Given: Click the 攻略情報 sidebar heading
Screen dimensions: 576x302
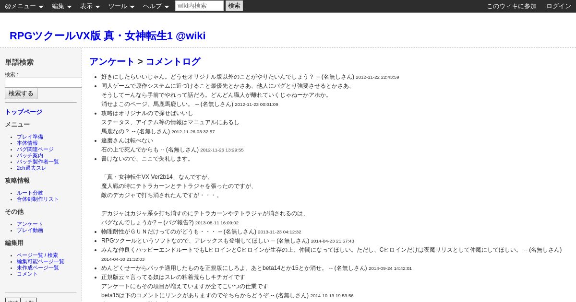Looking at the screenshot, I should point(17,181).
